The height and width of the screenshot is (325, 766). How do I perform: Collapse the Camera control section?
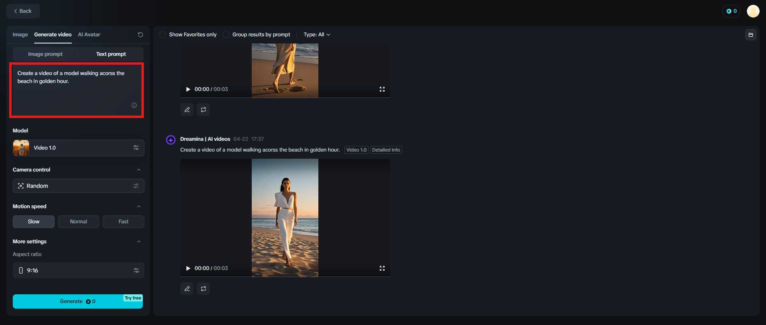(139, 170)
